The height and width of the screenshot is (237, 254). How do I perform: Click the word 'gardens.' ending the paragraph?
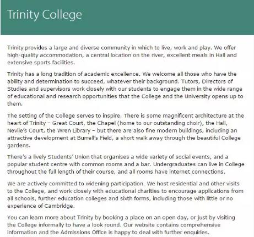(19, 146)
